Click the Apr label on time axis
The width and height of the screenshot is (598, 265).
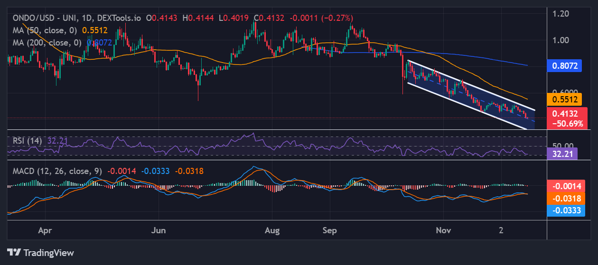45,230
